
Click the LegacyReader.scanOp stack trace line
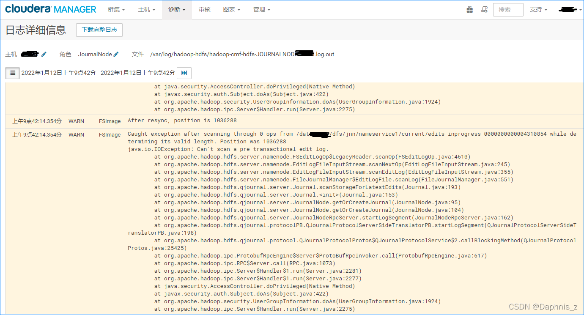click(x=312, y=157)
